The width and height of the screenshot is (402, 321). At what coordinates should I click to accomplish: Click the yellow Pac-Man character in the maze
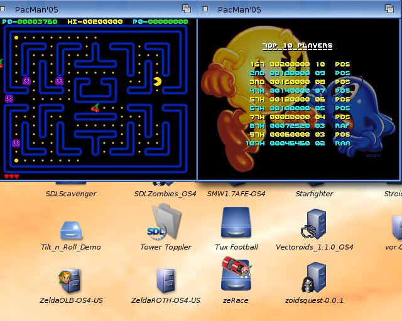point(157,82)
